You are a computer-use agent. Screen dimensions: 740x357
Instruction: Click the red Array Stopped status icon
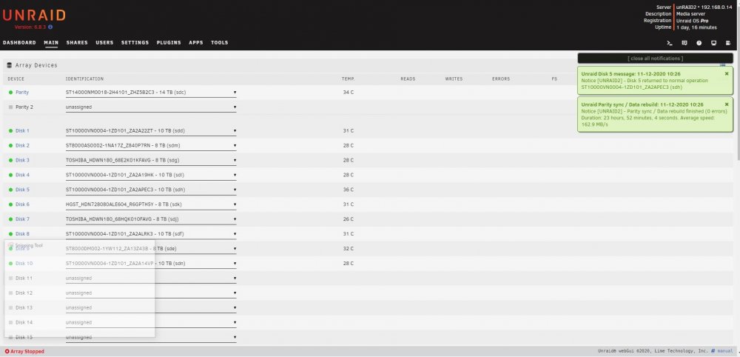[x=7, y=351]
